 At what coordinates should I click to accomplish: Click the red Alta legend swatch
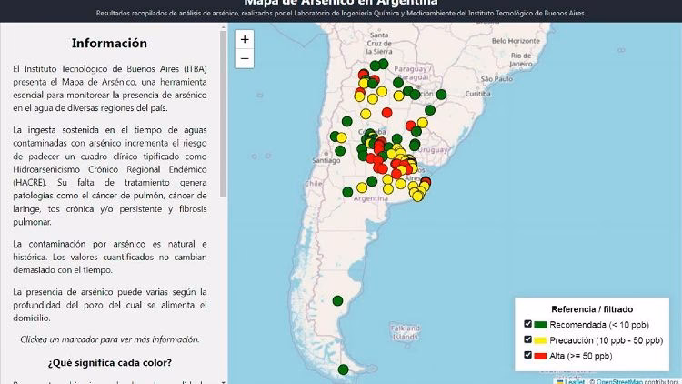click(x=540, y=356)
